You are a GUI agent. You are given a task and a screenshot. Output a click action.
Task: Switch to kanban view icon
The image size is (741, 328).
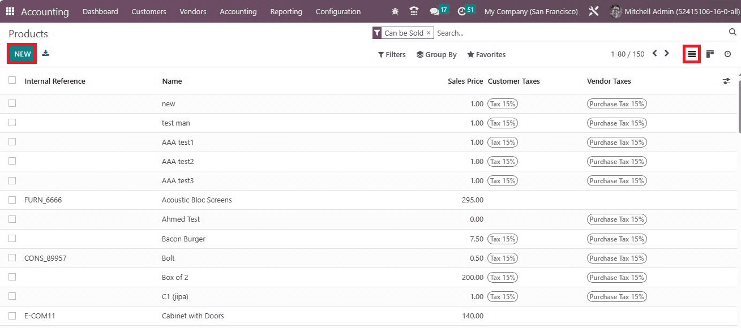coord(710,54)
